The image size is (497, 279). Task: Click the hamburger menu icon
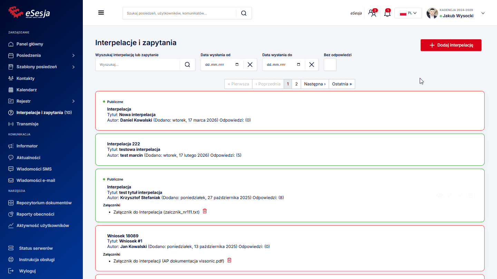101,13
